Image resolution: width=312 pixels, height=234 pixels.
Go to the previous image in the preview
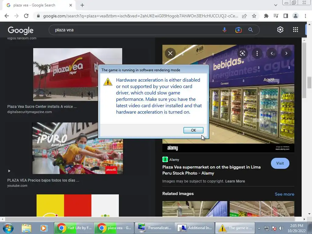coord(271,53)
